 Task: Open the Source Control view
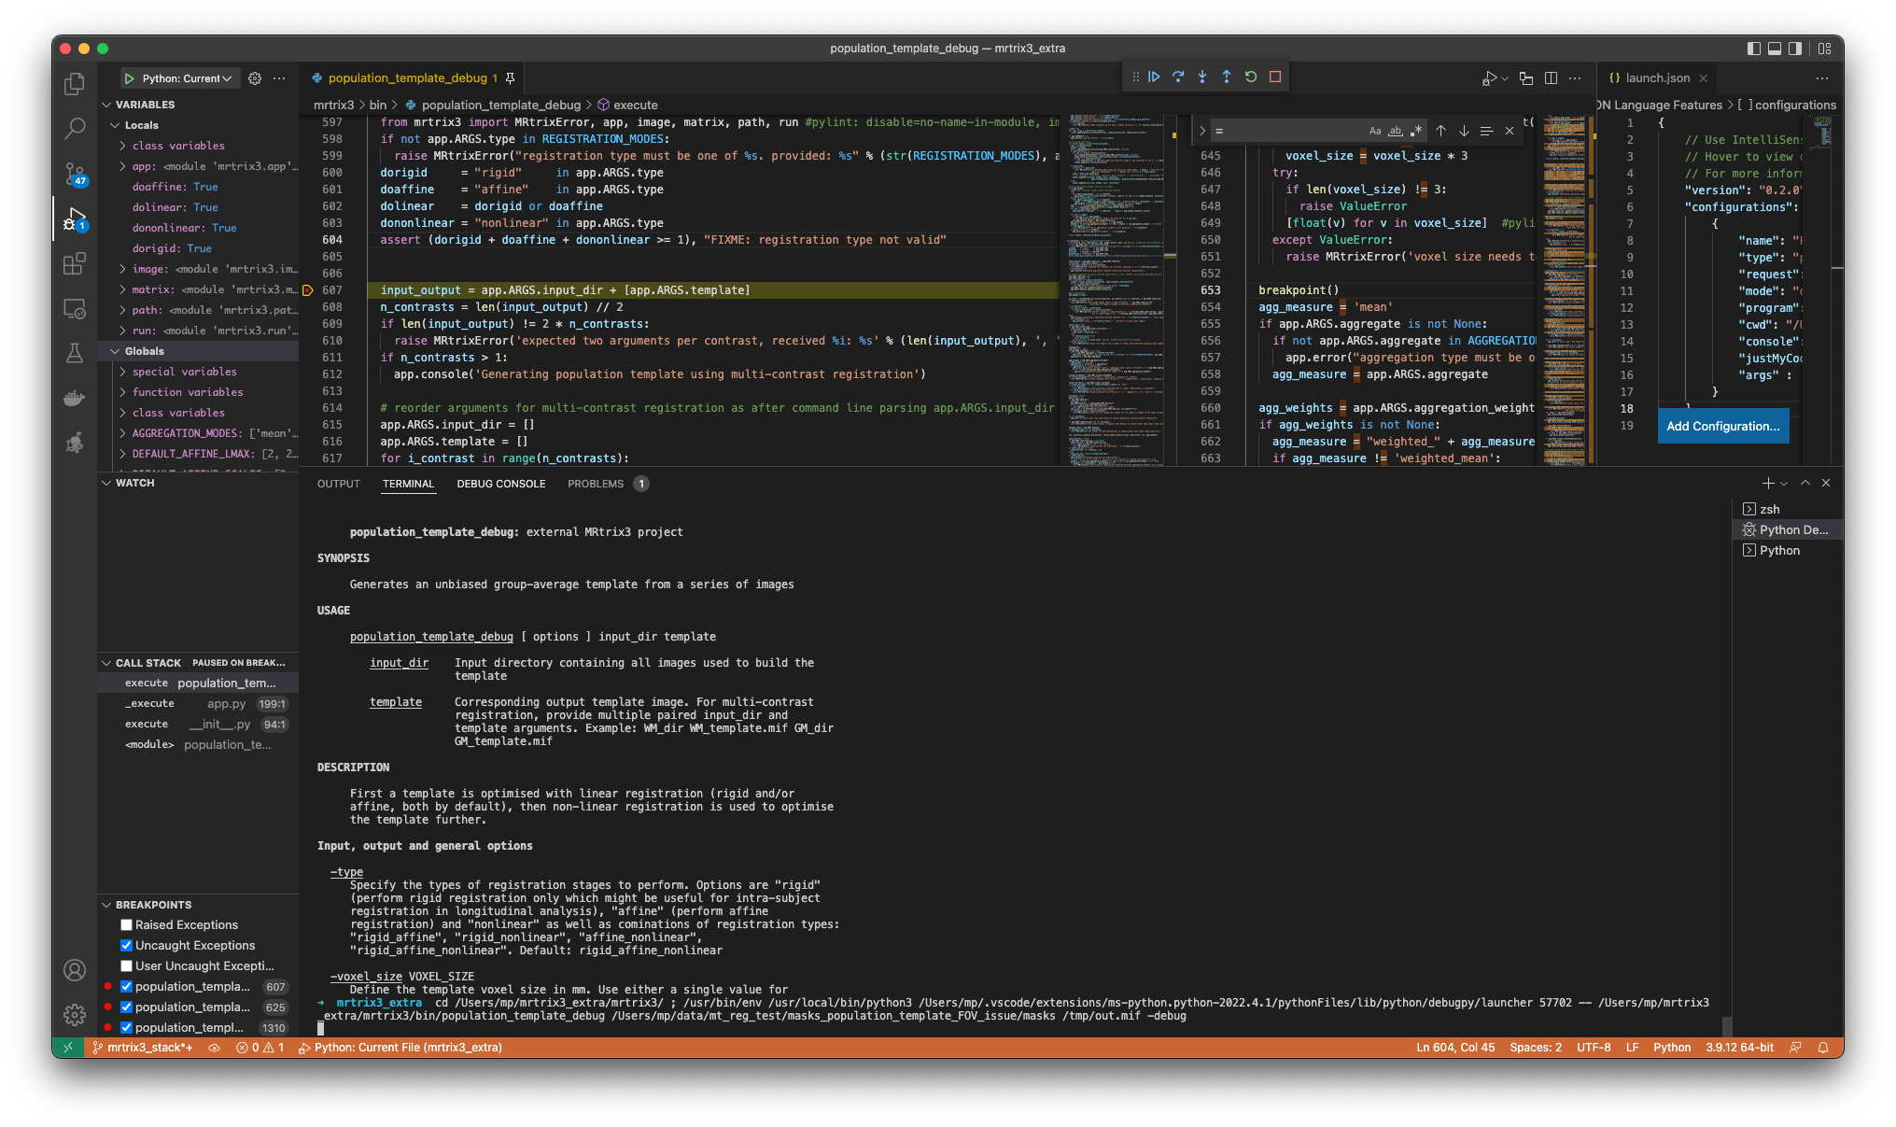pyautogui.click(x=75, y=175)
